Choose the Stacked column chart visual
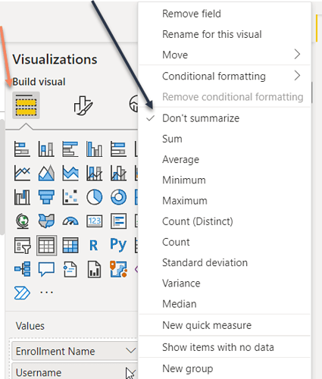322x379 pixels. click(46, 149)
